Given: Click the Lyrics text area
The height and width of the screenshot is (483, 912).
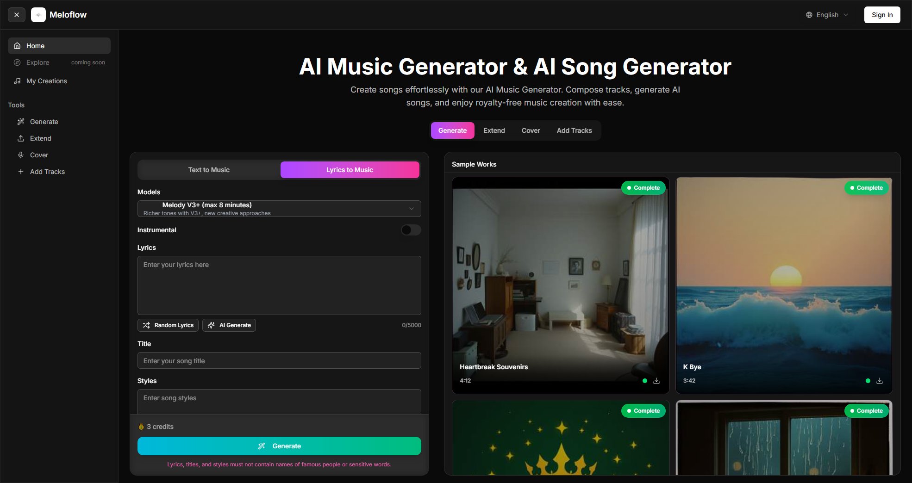Looking at the screenshot, I should pyautogui.click(x=279, y=285).
